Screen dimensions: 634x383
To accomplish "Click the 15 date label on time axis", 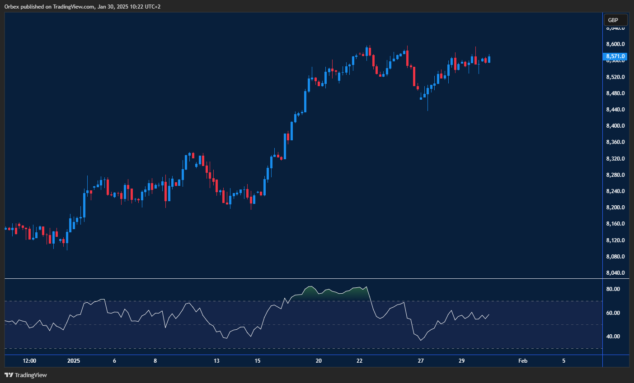I will point(257,361).
